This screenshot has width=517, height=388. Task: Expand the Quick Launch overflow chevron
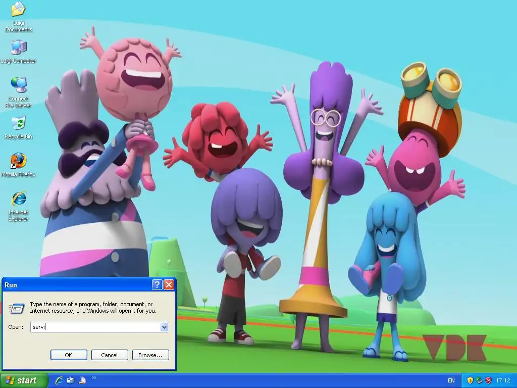click(94, 378)
